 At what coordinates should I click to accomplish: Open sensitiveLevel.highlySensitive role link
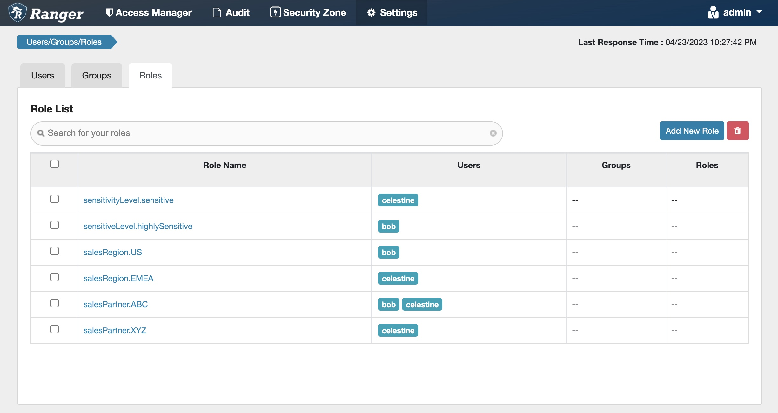click(x=138, y=226)
